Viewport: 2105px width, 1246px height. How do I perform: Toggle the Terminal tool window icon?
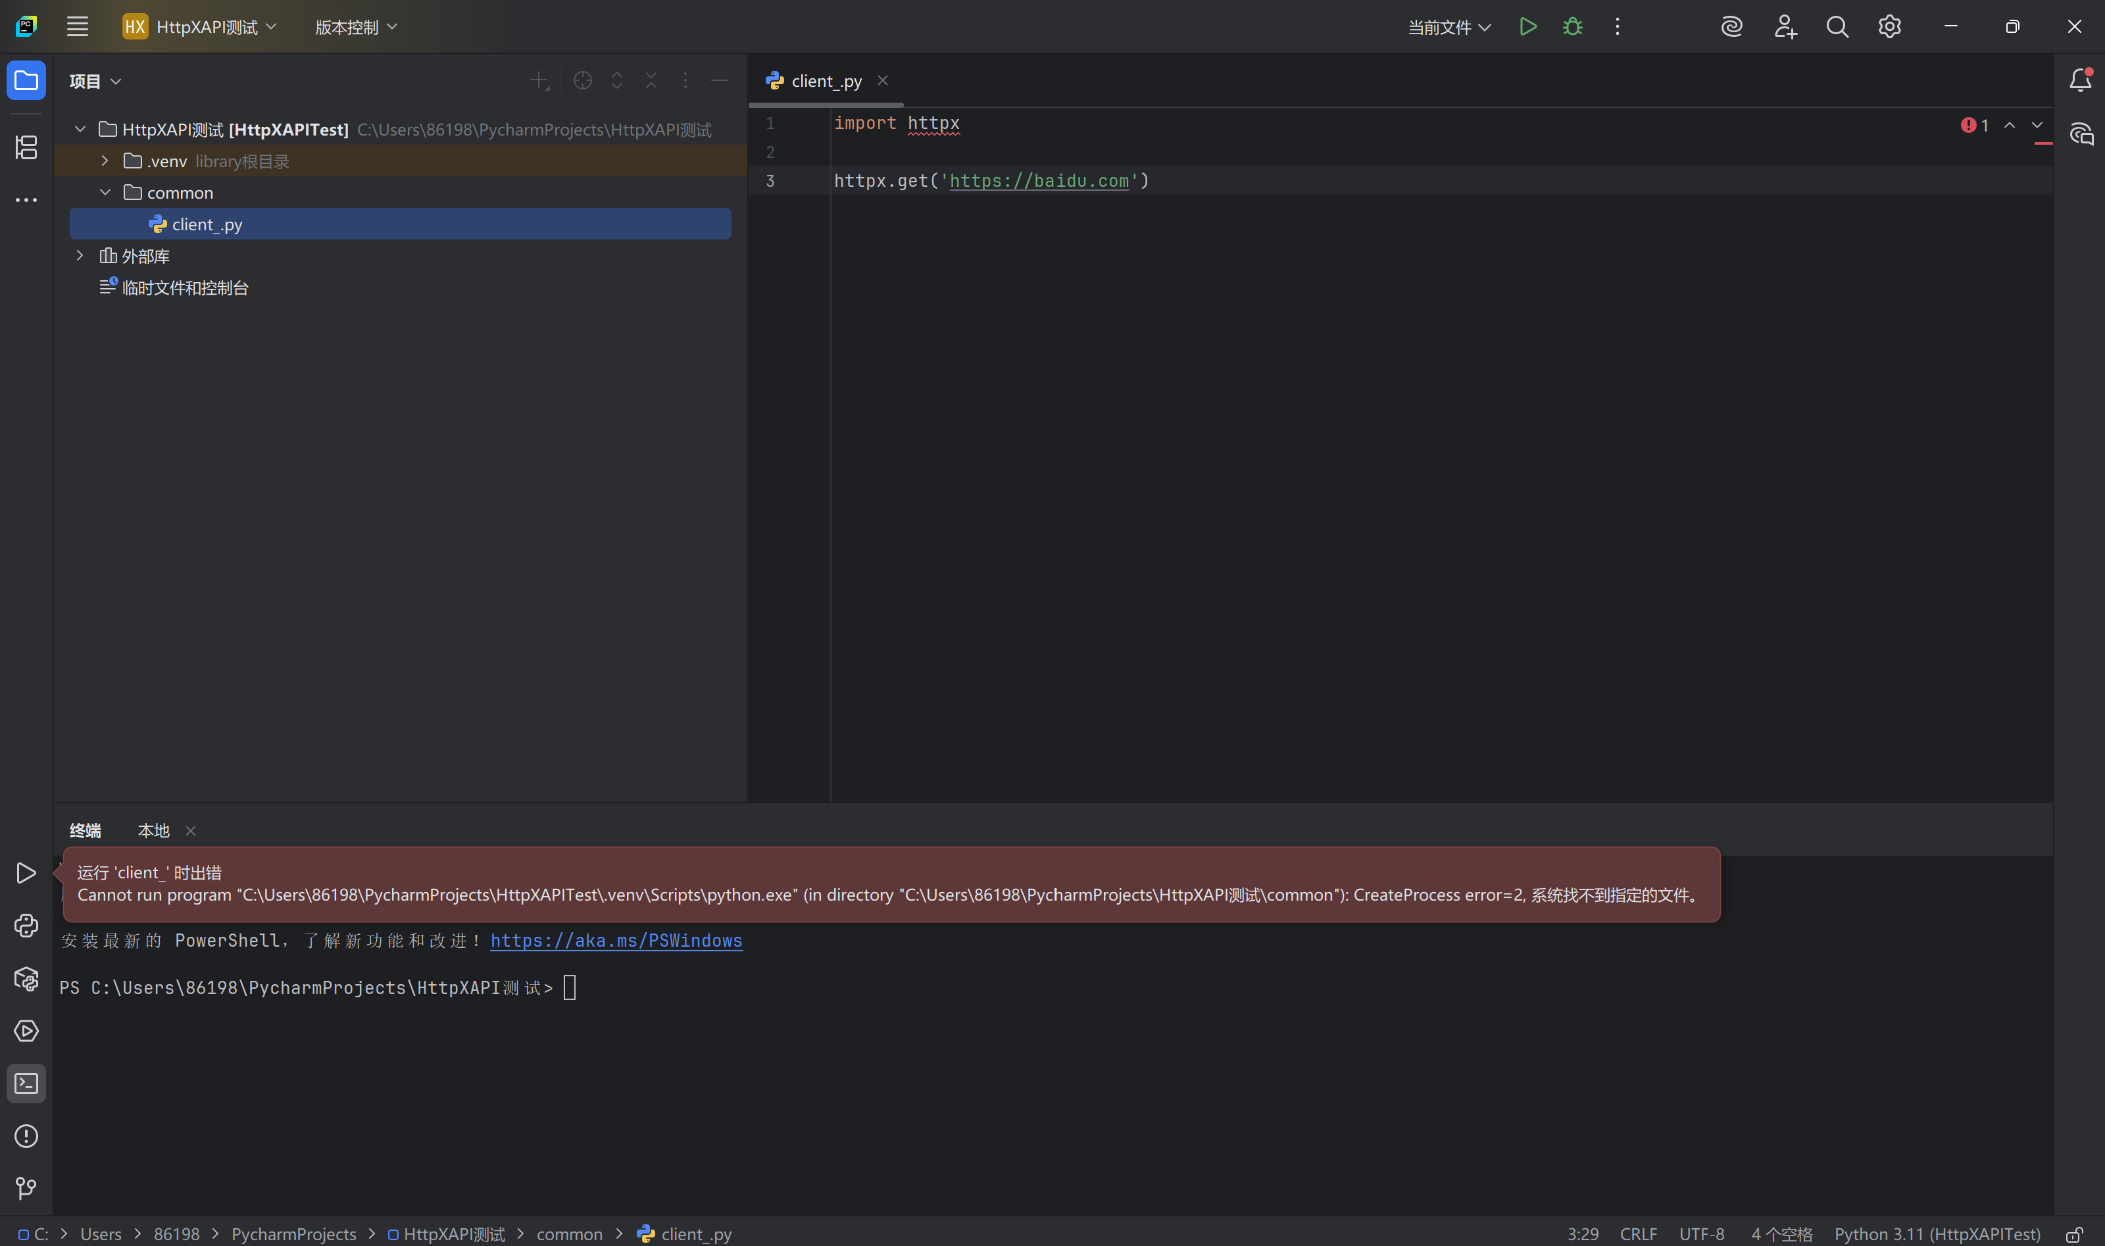tap(26, 1083)
